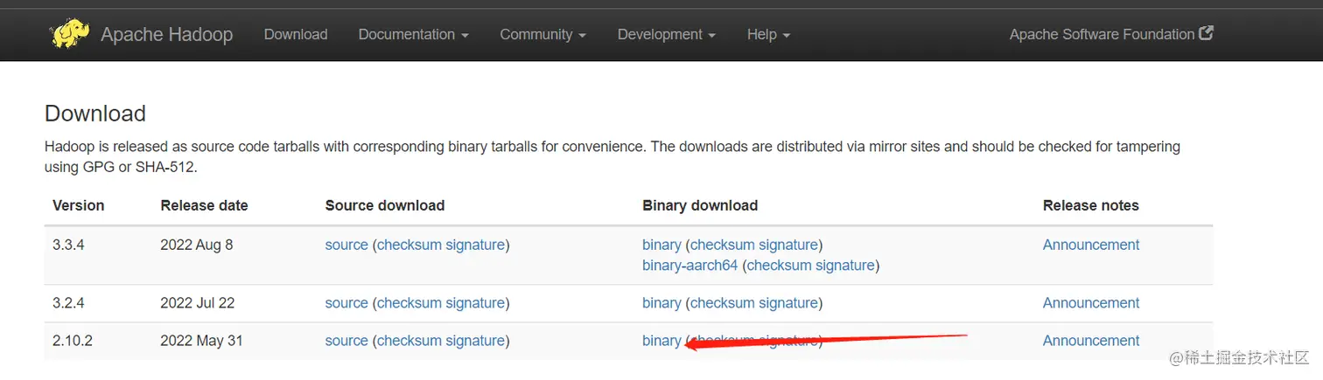The height and width of the screenshot is (380, 1323).
Task: Click the Source download column header
Action: [385, 206]
